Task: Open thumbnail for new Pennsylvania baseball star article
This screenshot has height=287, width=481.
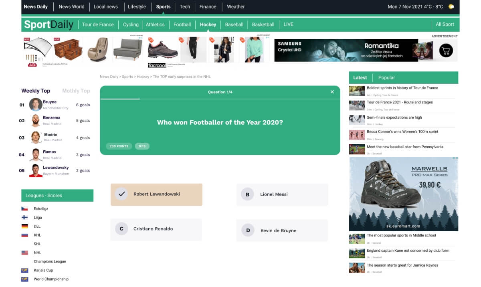Action: point(357,149)
